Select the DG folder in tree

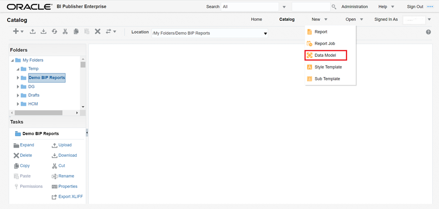(x=32, y=86)
